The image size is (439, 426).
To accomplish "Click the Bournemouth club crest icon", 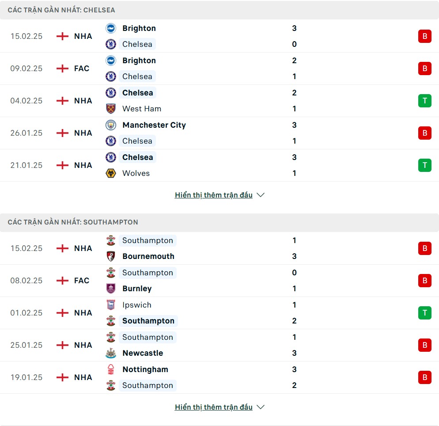I will [111, 256].
